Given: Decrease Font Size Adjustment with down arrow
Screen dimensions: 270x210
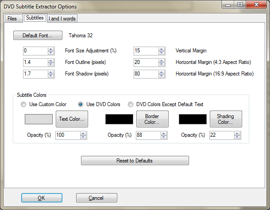Looking at the screenshot, I should pos(51,53).
